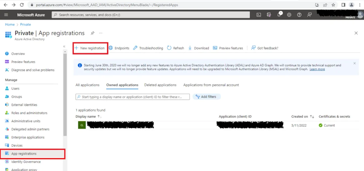
Task: Open the more options ellipsis by title
Action: [x=101, y=33]
